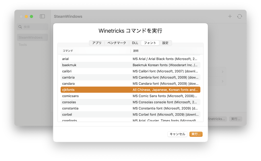Focus the 検索 search field
Viewport: 261px width, 161px height.
tap(32, 27)
